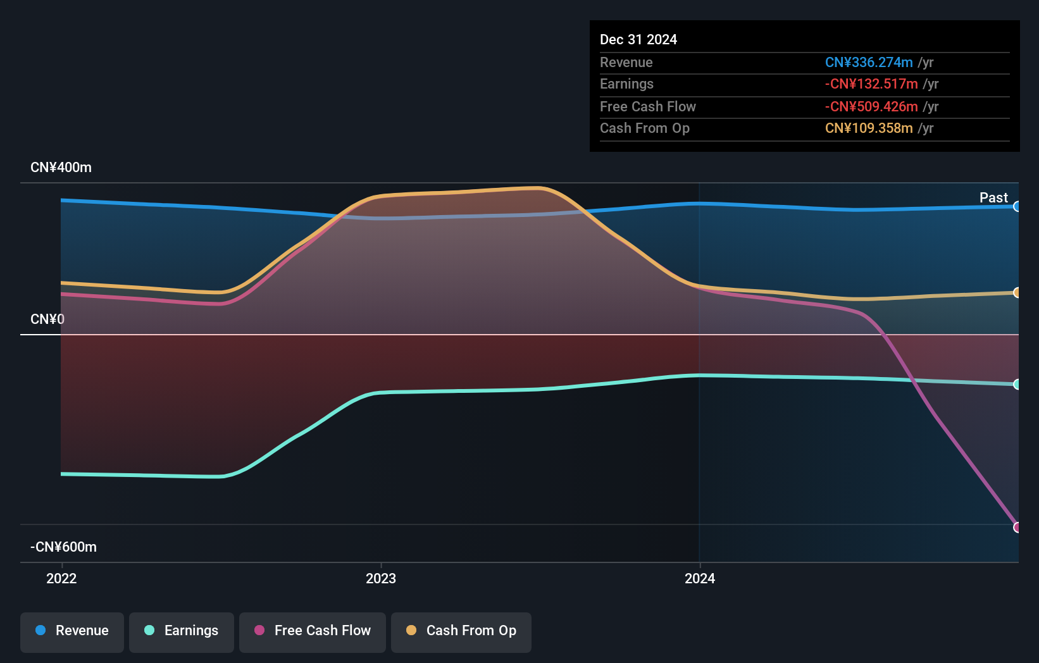
Task: Toggle the Earnings legend button
Action: (182, 632)
